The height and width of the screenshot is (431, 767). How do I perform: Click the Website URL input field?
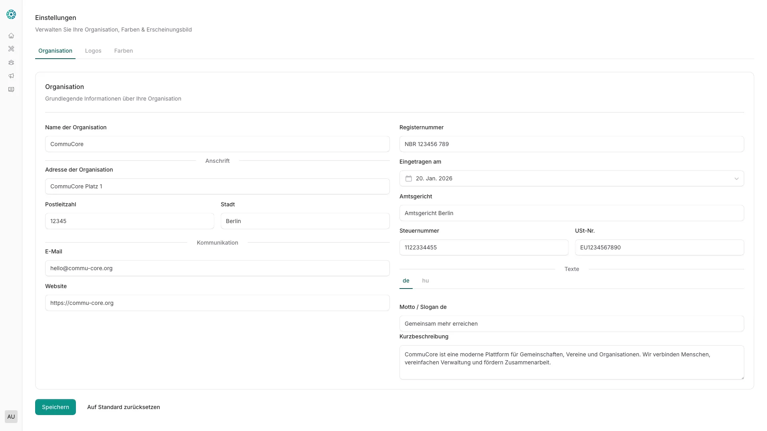(217, 303)
